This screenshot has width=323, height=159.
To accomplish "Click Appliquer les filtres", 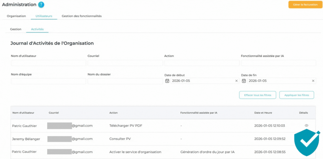I will pyautogui.click(x=296, y=95).
